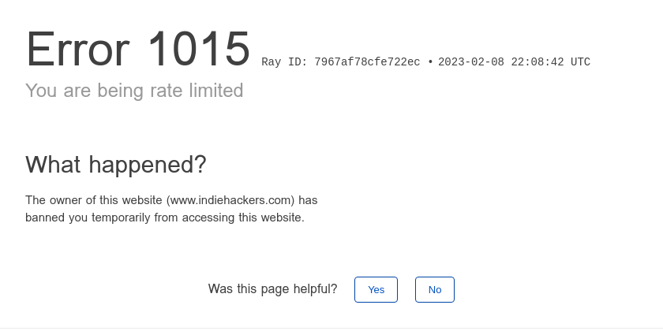Click the word 'limited' in subtitle

(216, 91)
